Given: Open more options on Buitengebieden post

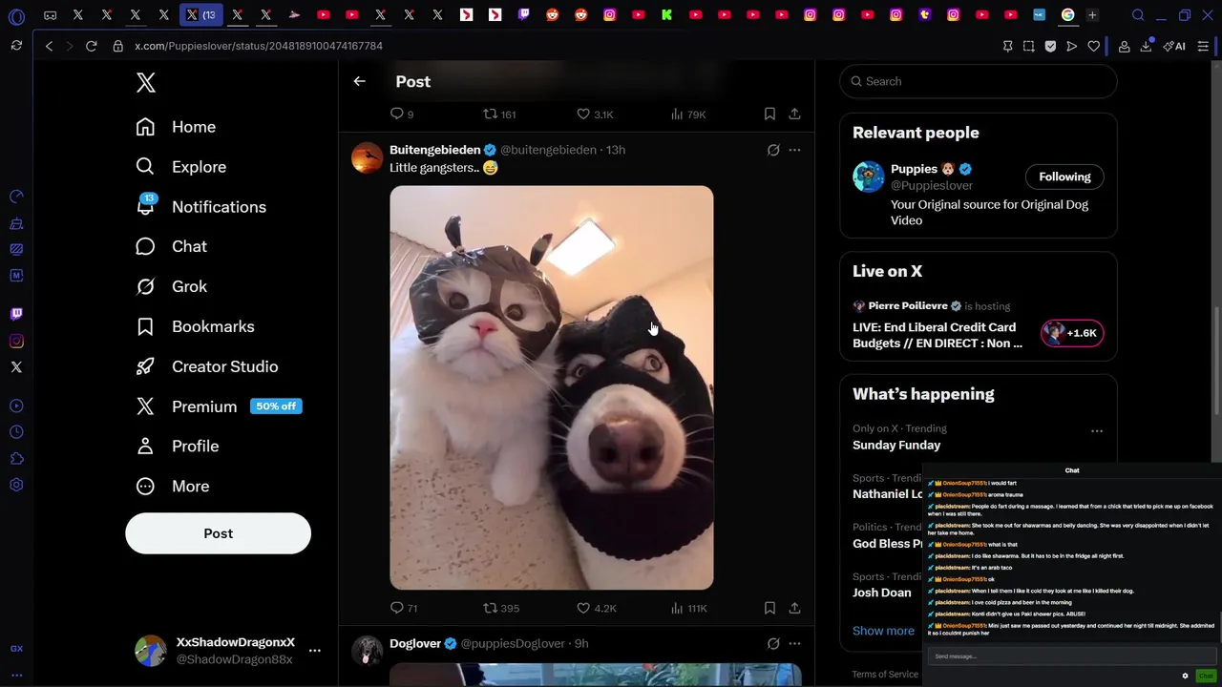Looking at the screenshot, I should 794,150.
